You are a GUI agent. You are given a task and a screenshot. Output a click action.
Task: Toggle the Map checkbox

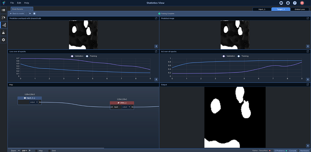click(36, 150)
